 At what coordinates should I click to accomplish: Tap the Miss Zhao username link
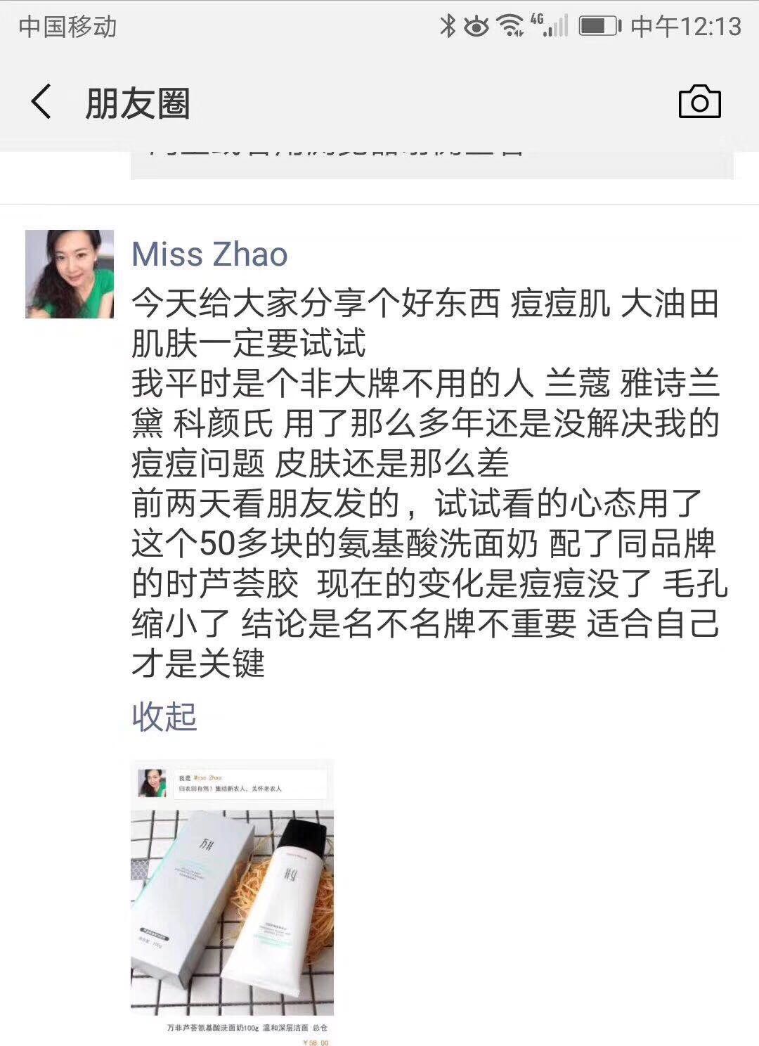click(x=209, y=254)
